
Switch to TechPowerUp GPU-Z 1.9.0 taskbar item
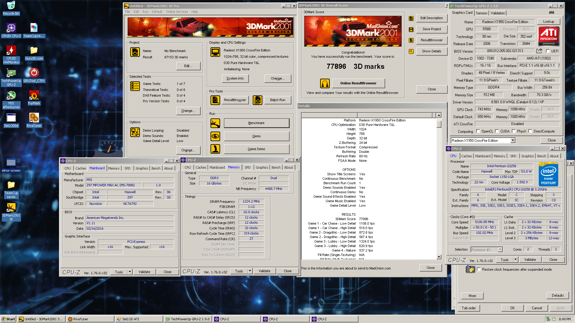point(188,319)
